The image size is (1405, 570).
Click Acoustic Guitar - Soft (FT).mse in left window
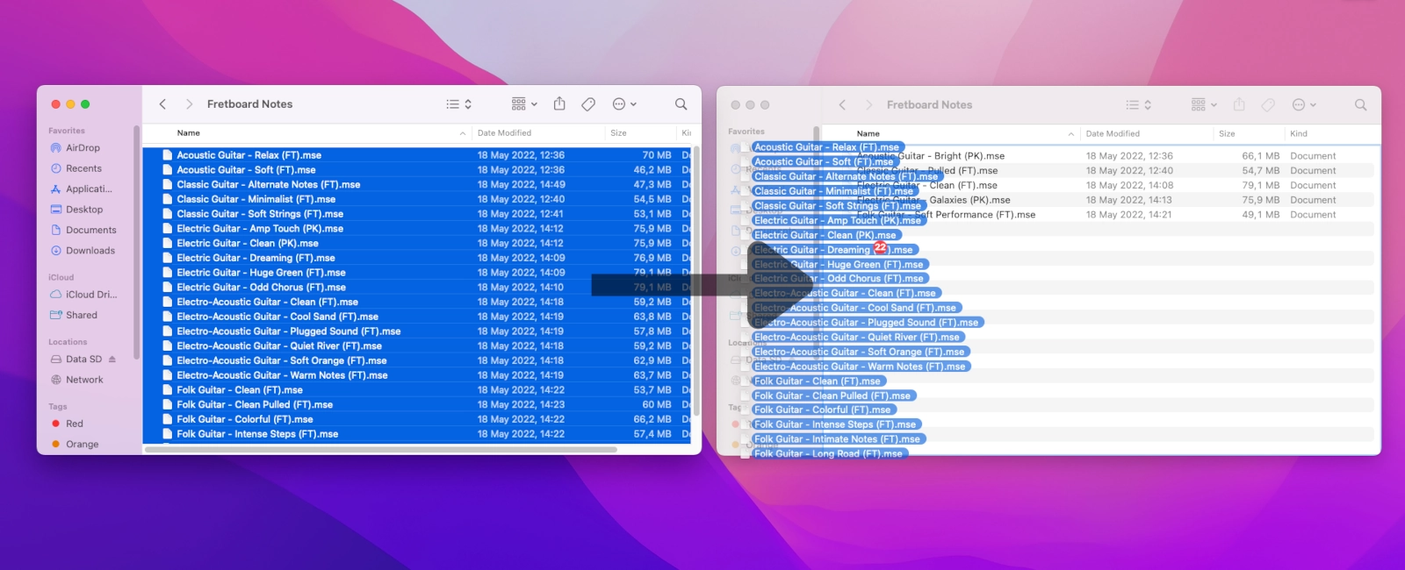point(246,170)
